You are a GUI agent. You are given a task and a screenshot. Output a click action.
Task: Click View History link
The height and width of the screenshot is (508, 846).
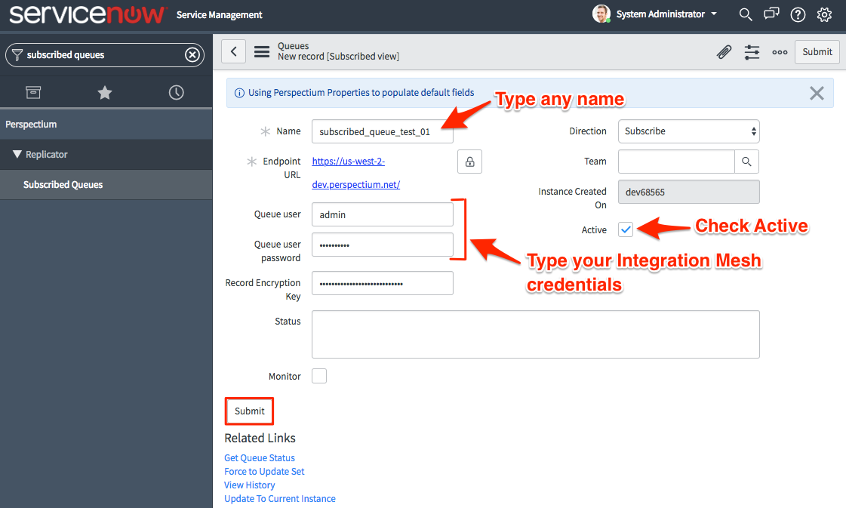(249, 485)
